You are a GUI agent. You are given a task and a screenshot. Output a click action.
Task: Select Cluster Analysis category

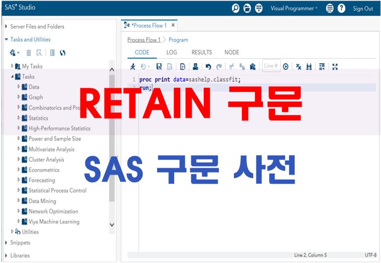pos(46,160)
